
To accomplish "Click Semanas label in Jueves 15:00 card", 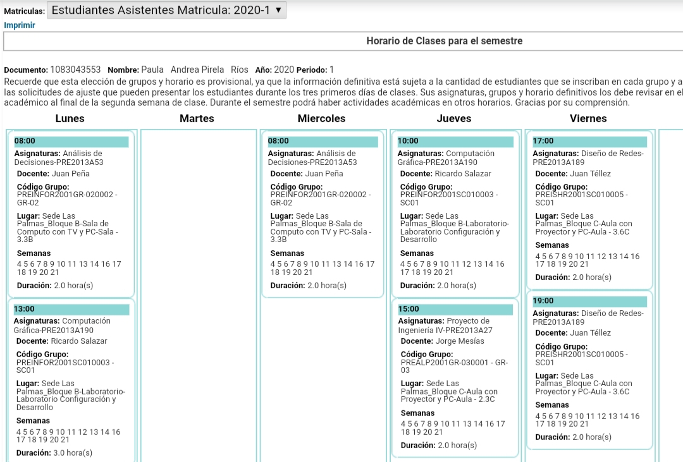I will [418, 413].
